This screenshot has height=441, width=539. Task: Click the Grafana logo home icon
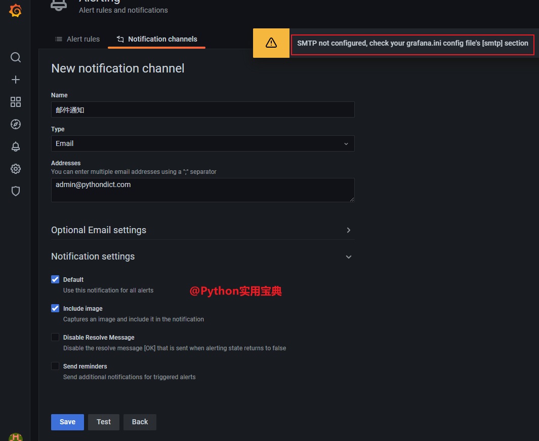coord(16,10)
